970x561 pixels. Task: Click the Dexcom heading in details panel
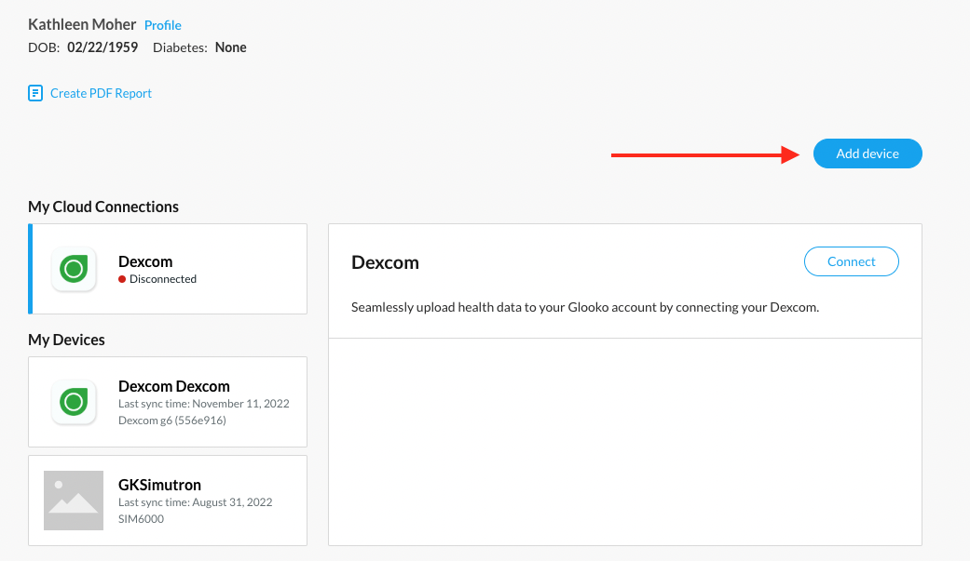coord(385,262)
